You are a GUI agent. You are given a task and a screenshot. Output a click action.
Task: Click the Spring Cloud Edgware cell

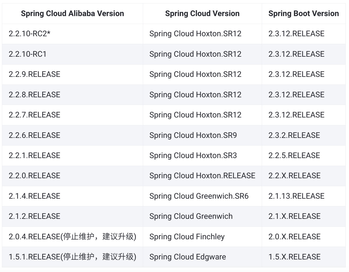coord(202,257)
